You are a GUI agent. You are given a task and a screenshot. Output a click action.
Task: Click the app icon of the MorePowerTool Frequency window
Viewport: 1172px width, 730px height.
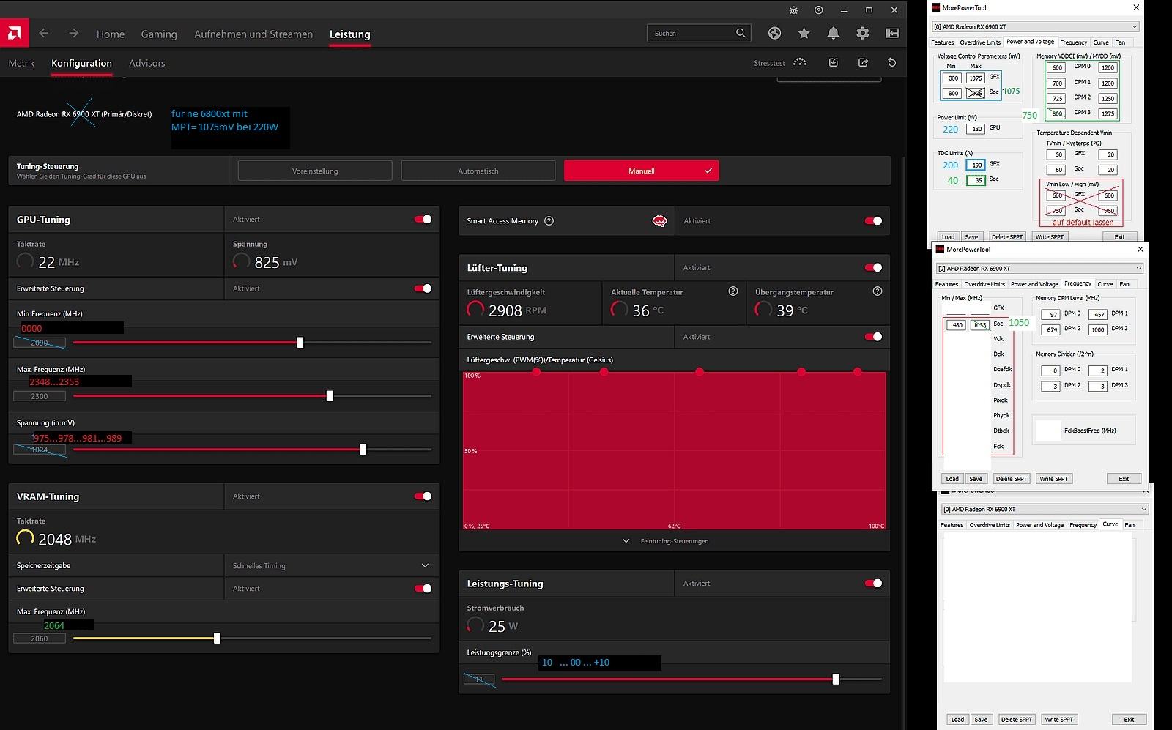pos(940,249)
